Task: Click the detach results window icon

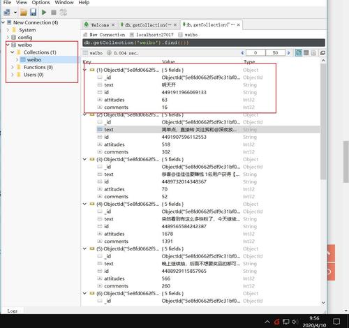Action: click(x=322, y=53)
